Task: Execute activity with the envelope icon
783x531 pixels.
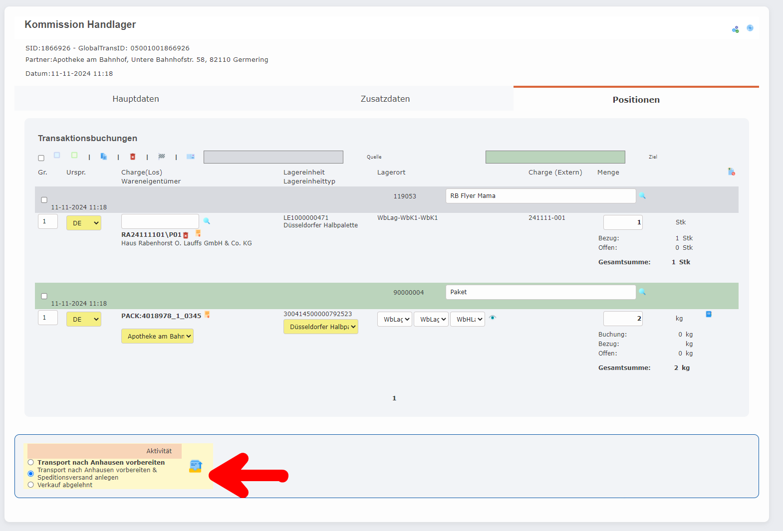Action: click(196, 467)
